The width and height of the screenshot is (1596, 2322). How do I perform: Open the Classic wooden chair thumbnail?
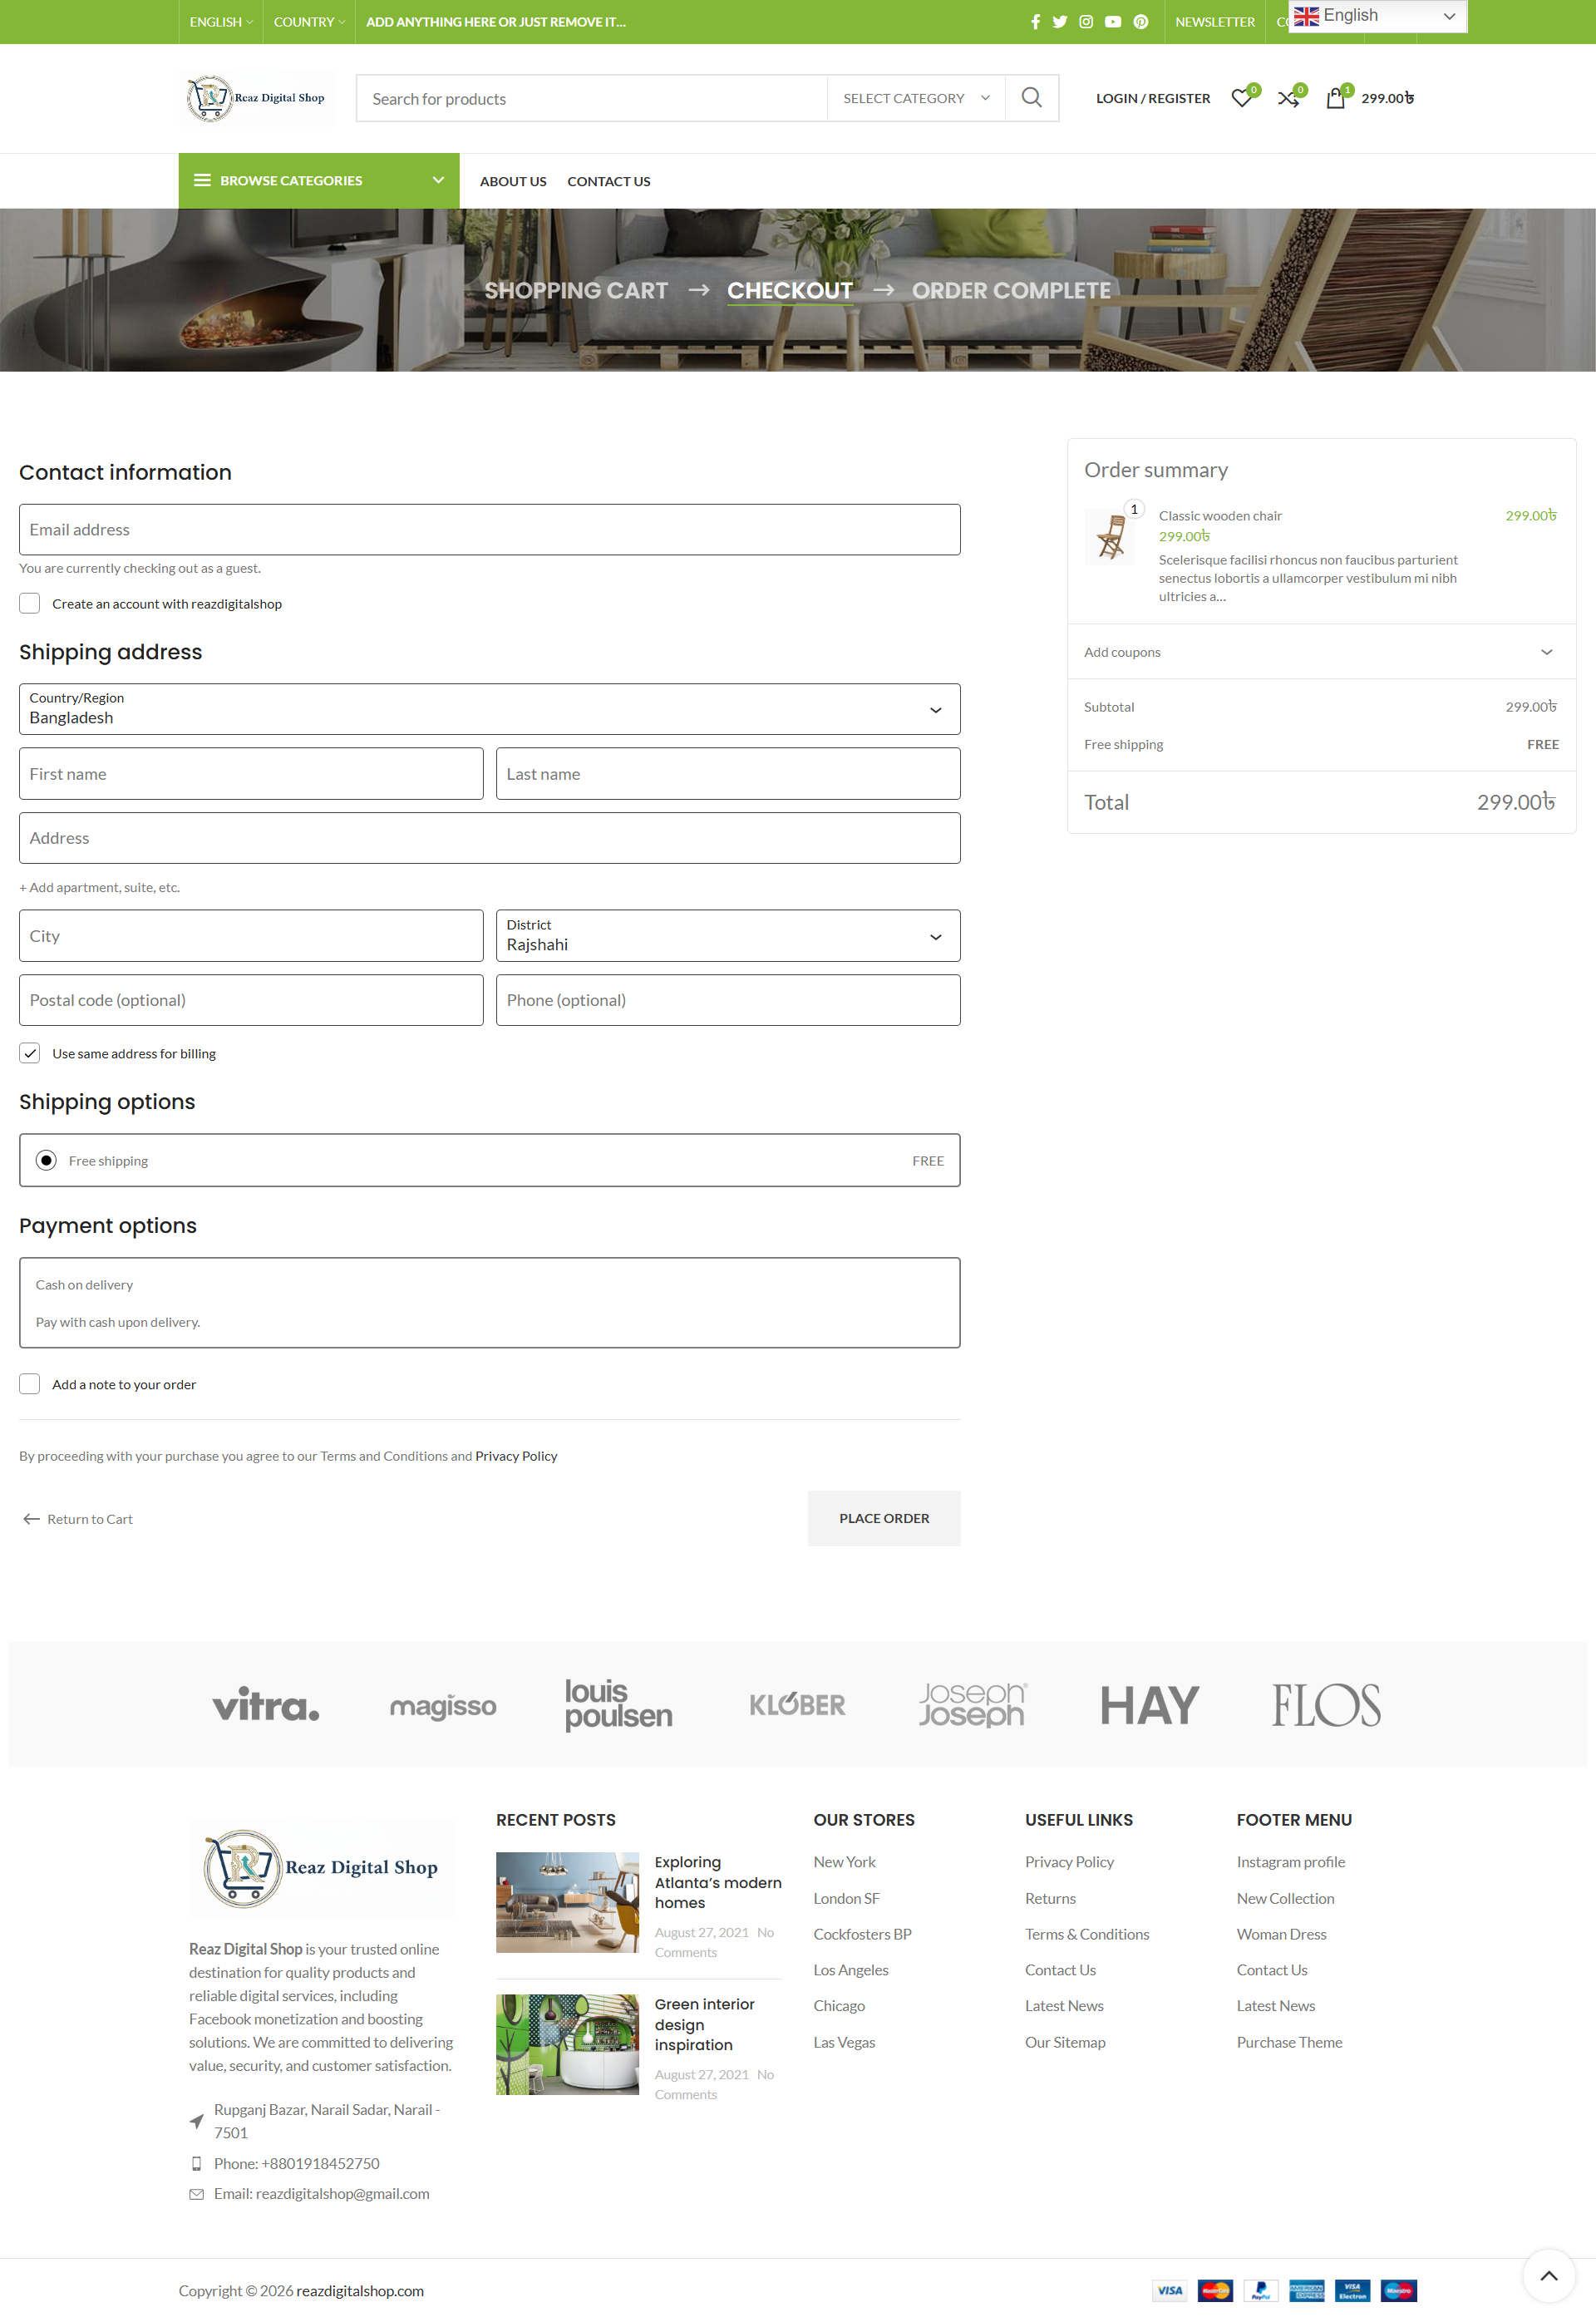(1110, 536)
